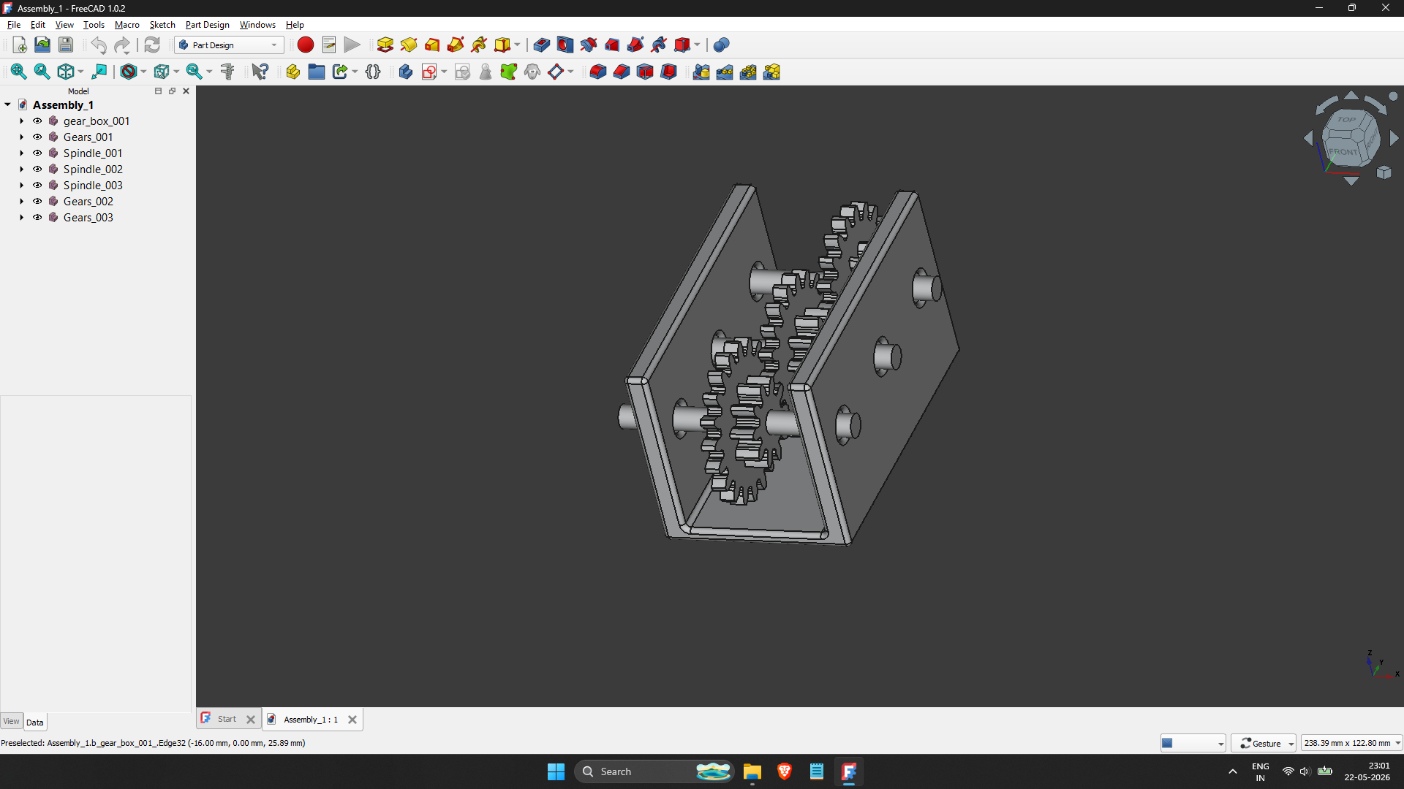Screen dimensions: 1404x789
Task: Open the standard views dropdown arrow
Action: 80,72
